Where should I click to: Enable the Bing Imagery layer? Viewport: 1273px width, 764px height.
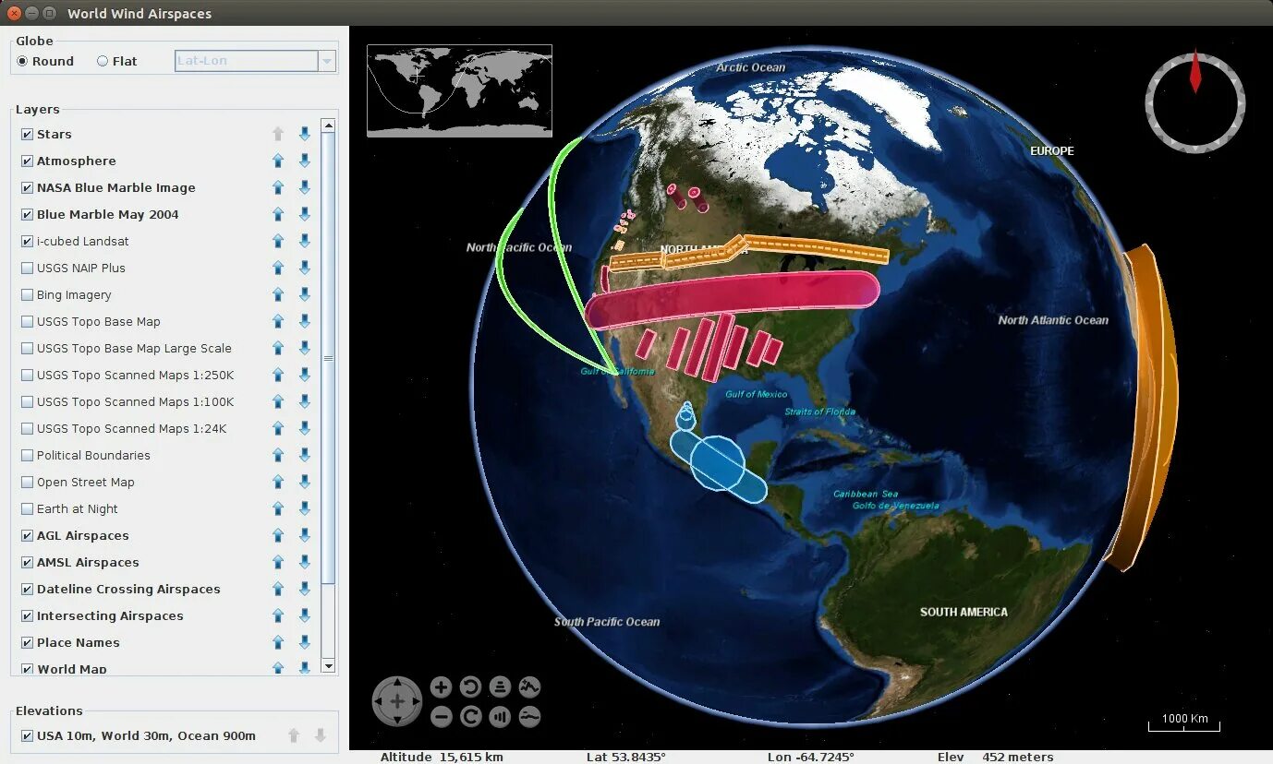coord(27,294)
